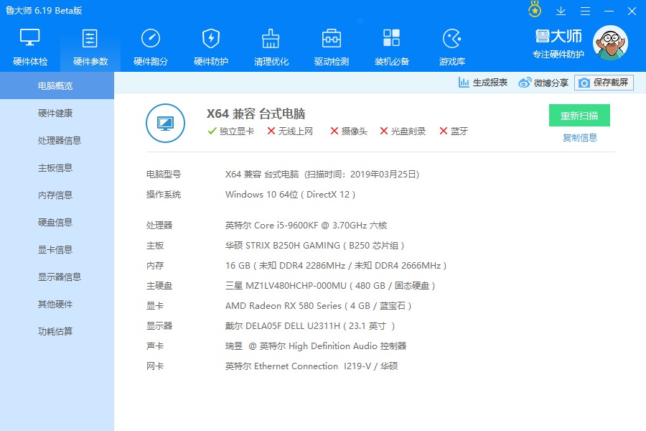The width and height of the screenshot is (646, 431).
Task: Click the user avatar portrait
Action: click(609, 42)
